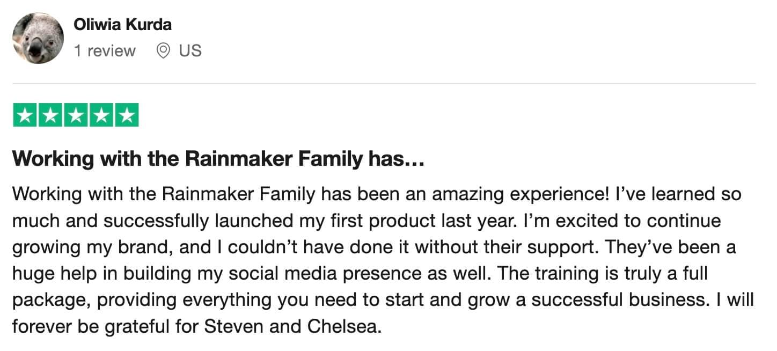Select the "US" country label
This screenshot has width=777, height=351.
190,51
